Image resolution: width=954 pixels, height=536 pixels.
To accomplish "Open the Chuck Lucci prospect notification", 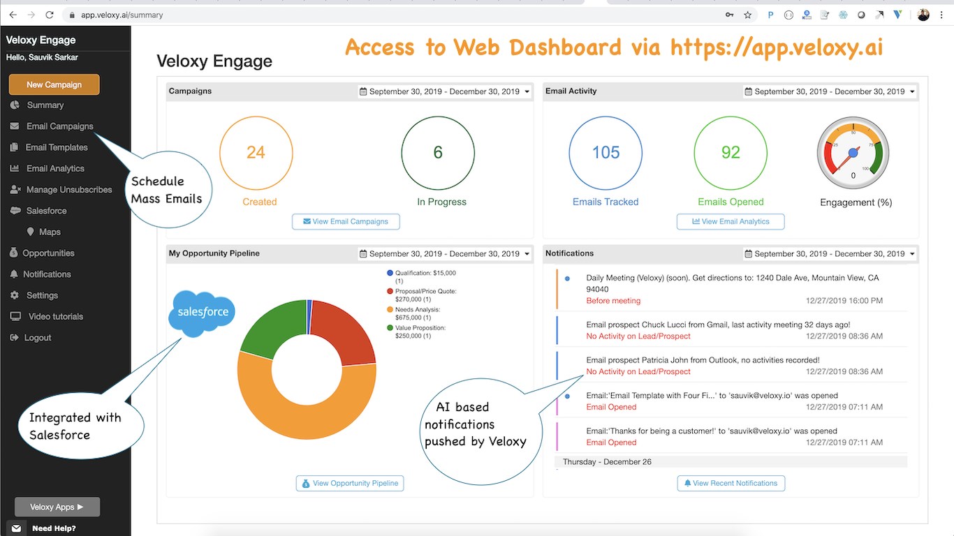I will (x=732, y=330).
